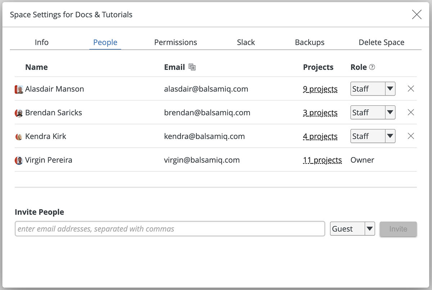Open the role dropdown for Alasdair Manson
Screen dimensions: 432x290
(373, 89)
